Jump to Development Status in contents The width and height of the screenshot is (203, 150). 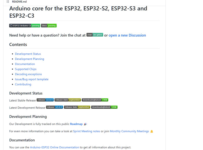pos(28,54)
